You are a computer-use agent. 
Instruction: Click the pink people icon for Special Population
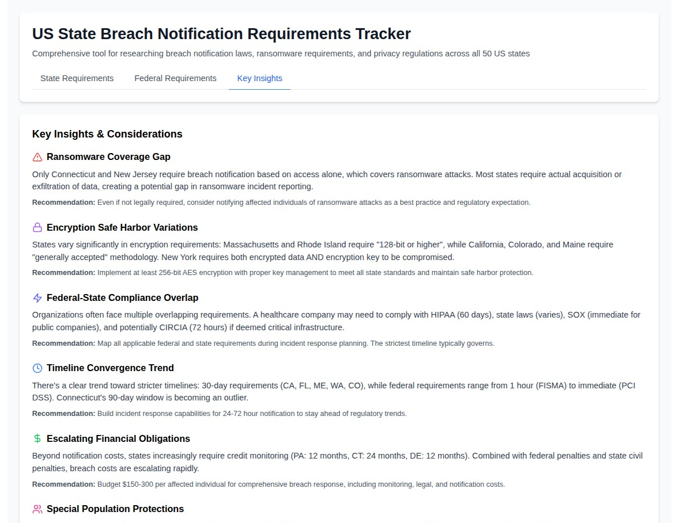[37, 509]
